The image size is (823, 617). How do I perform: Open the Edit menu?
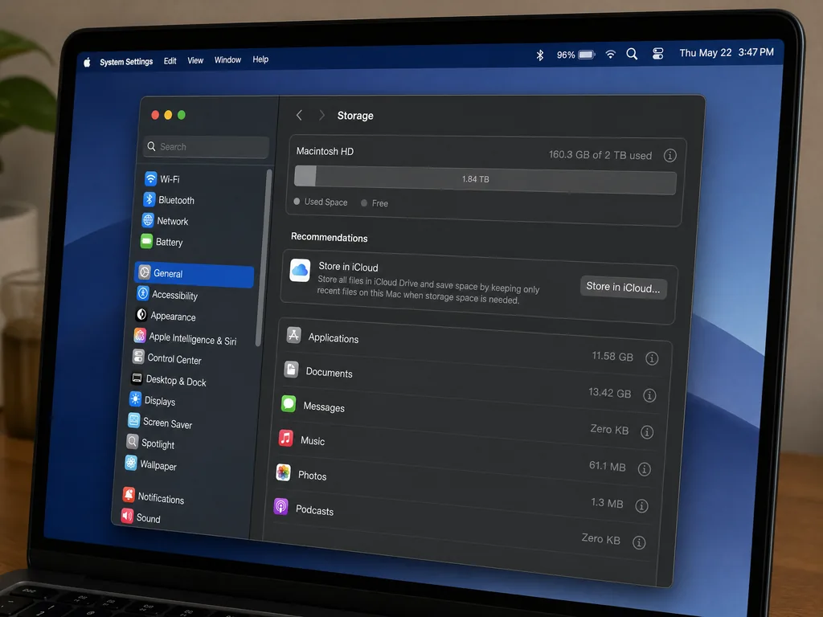[170, 61]
